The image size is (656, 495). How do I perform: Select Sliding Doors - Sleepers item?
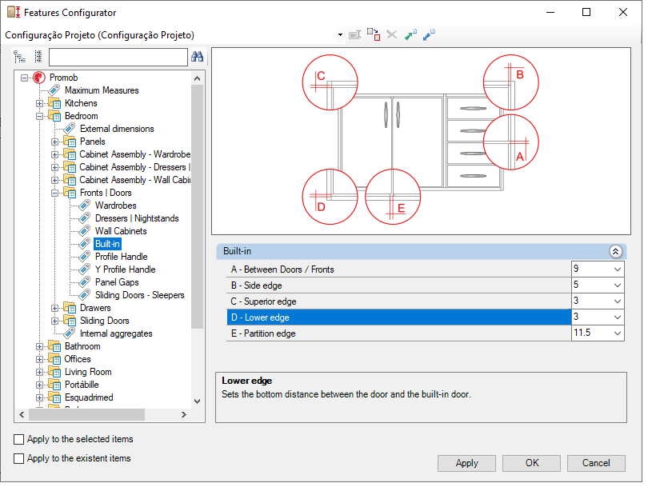pyautogui.click(x=139, y=295)
